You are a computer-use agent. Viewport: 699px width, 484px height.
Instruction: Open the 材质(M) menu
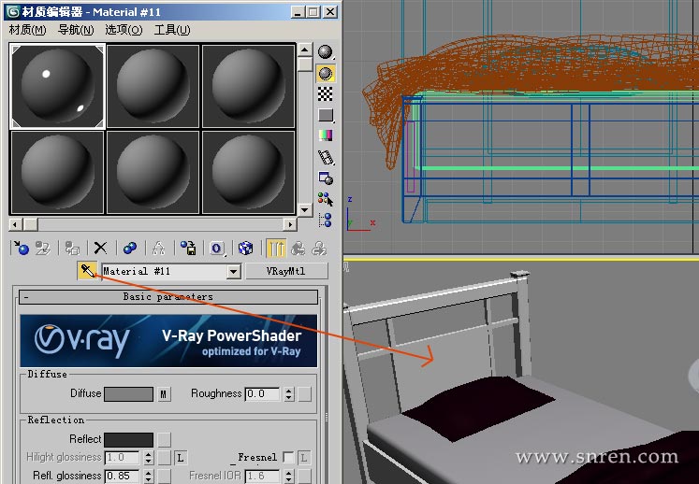pos(27,30)
